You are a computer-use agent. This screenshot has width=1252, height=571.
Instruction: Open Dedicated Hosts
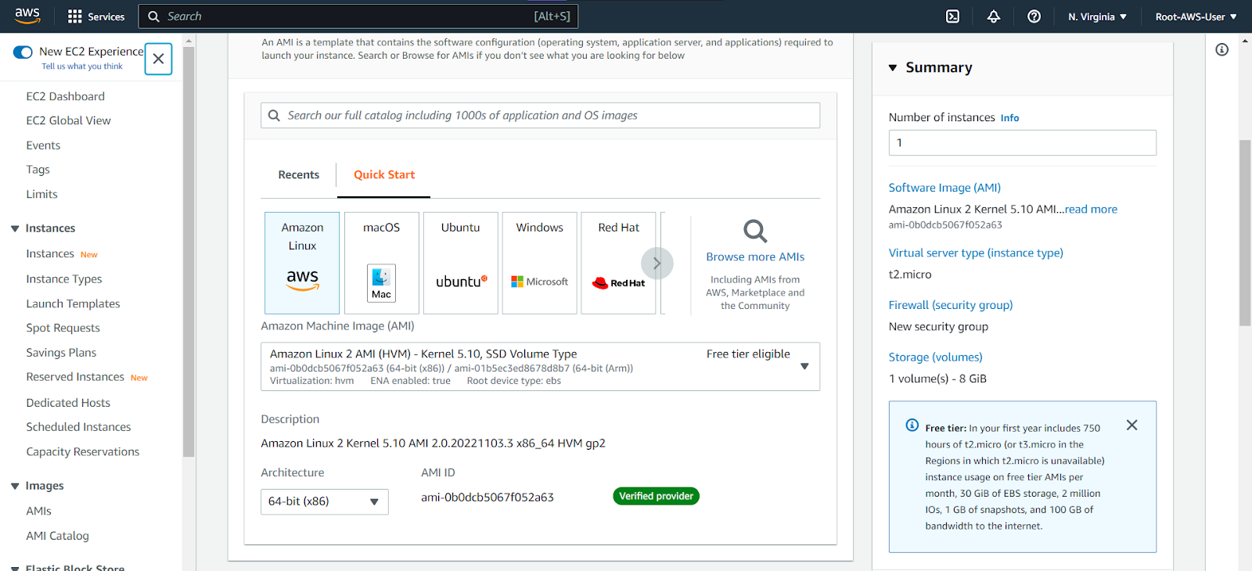[68, 403]
